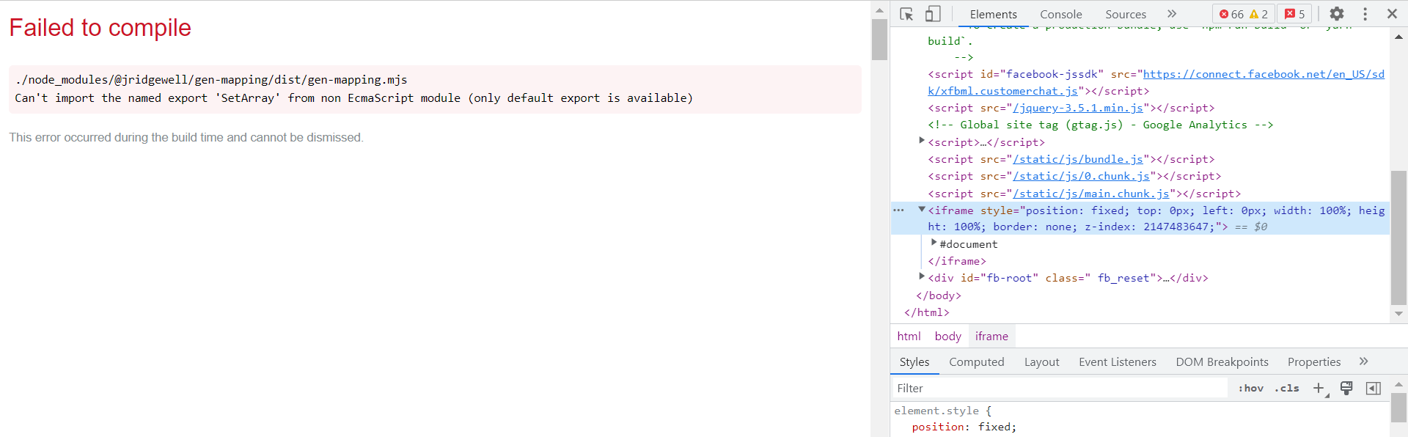
Task: Open the Styles pane tab
Action: (x=914, y=361)
